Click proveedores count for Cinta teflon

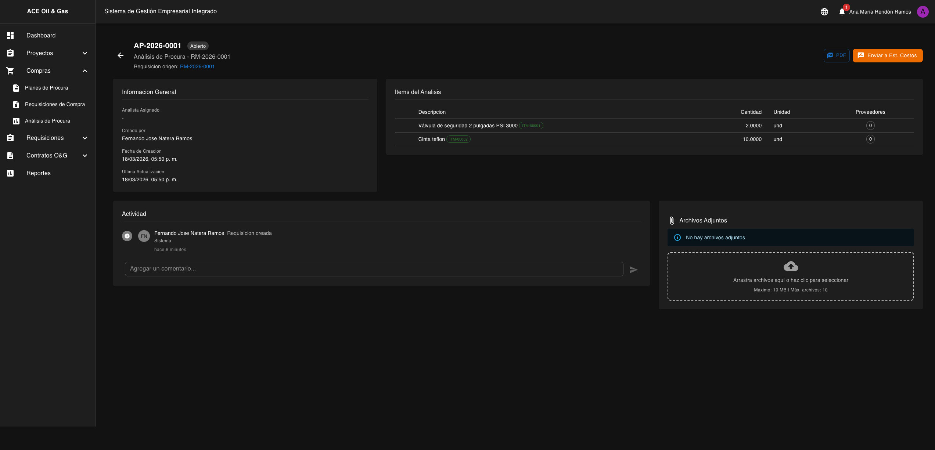click(x=870, y=139)
